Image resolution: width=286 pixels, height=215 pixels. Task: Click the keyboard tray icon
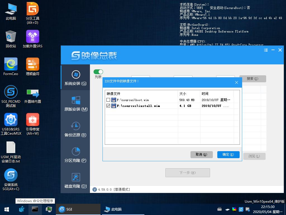click(220, 209)
